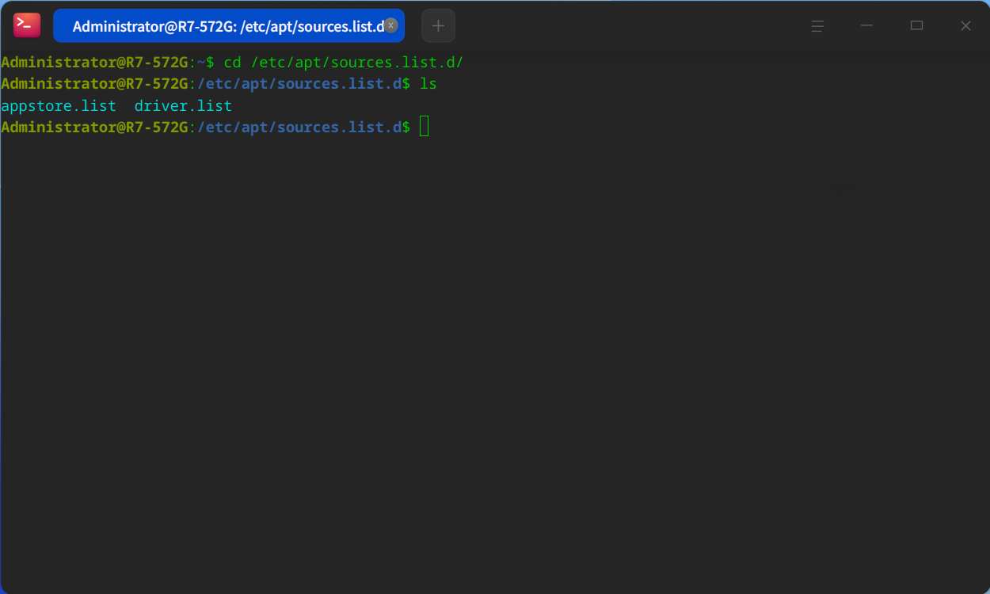
Task: Open the terminal hamburger menu
Action: pos(818,26)
